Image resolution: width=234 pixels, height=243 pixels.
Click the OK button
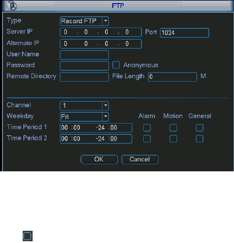[x=99, y=159]
